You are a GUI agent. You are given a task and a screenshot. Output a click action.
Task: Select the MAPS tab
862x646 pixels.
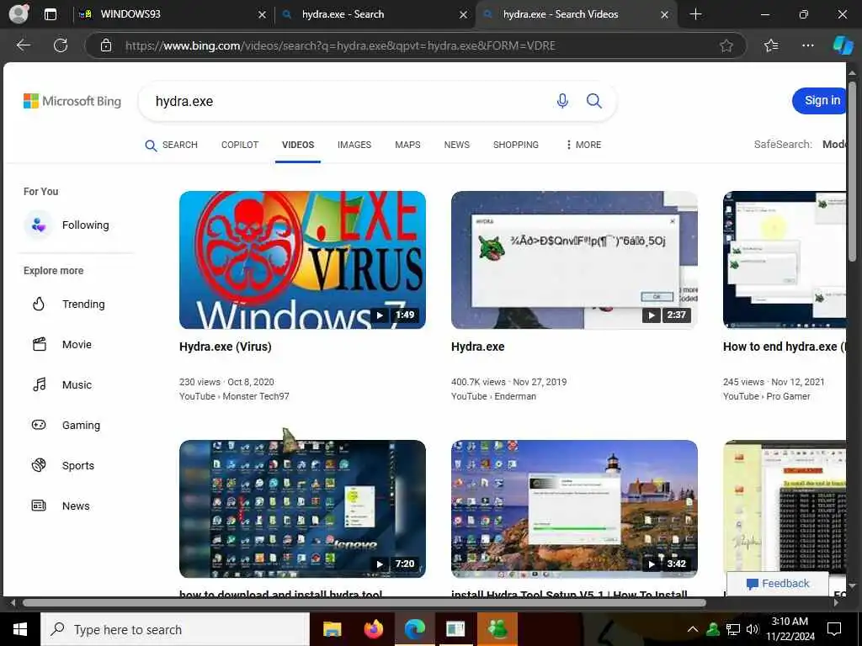pyautogui.click(x=407, y=145)
